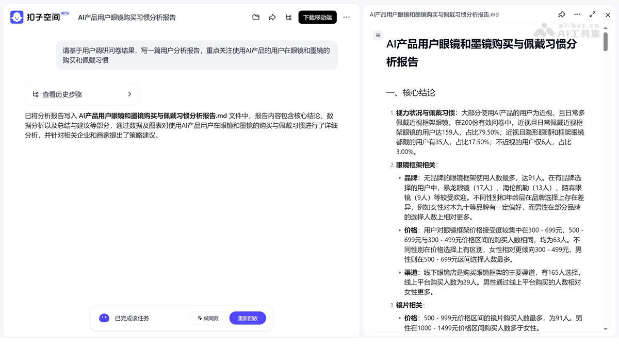Open the three-dot menu next to 下载移动端
This screenshot has height=348, width=619.
tap(347, 18)
